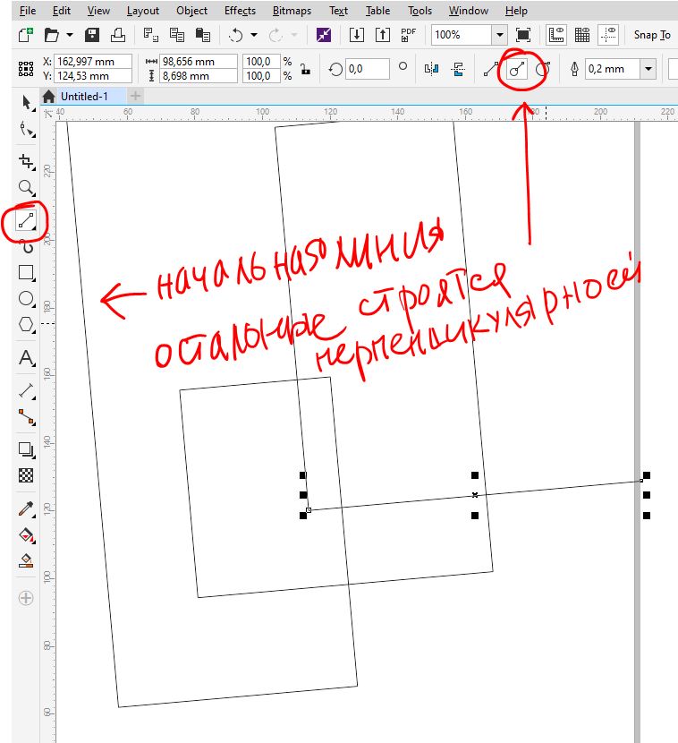Toggle Show rulers
The image size is (678, 743).
pos(556,35)
